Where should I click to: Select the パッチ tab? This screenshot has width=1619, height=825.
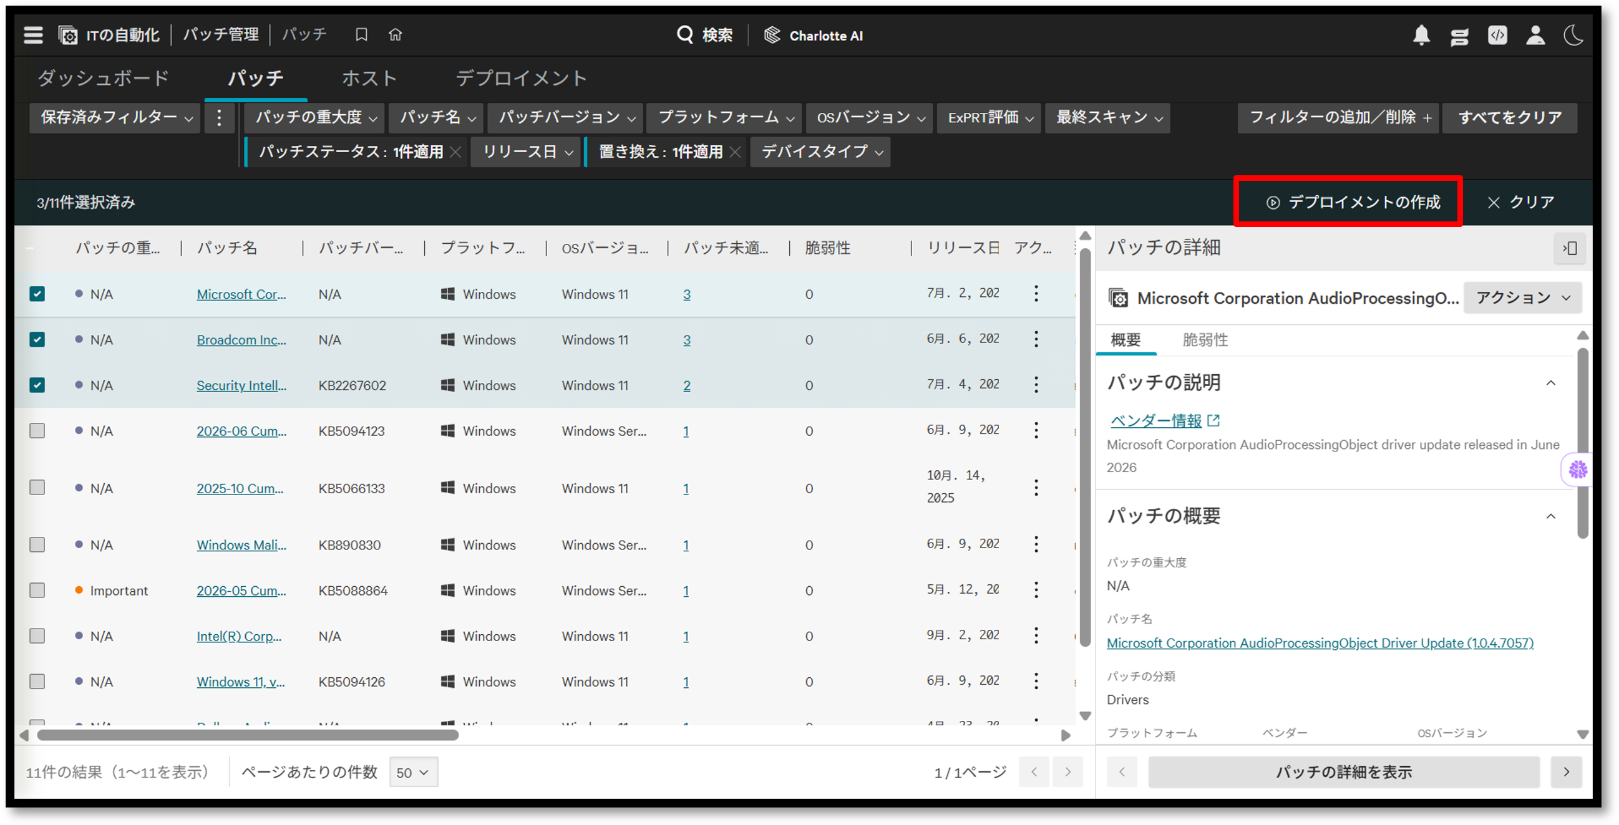pos(255,78)
